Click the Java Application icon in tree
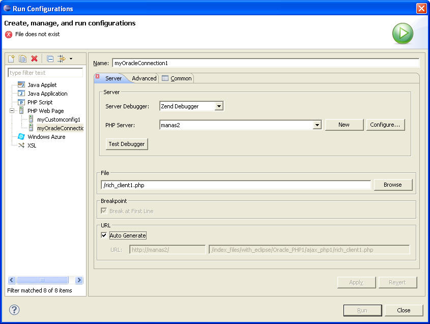The width and height of the screenshot is (430, 324). point(21,94)
